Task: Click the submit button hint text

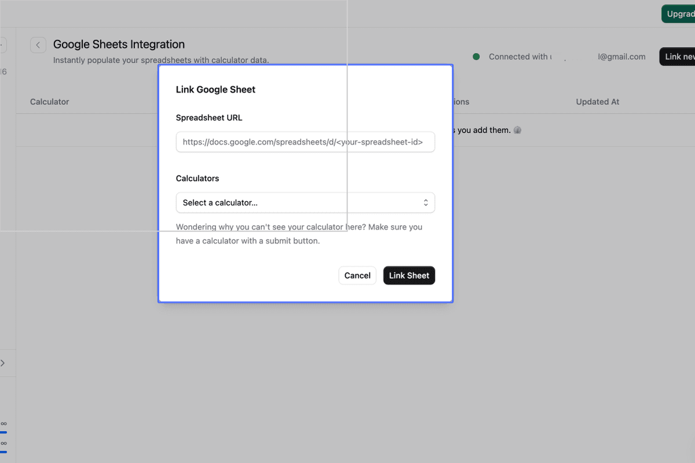Action: click(x=299, y=234)
